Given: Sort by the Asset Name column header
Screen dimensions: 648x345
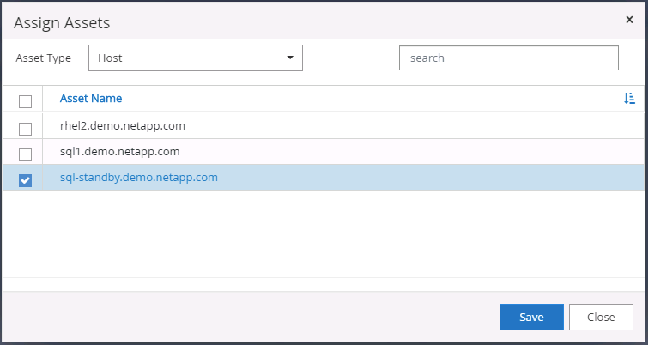Looking at the screenshot, I should [x=91, y=99].
